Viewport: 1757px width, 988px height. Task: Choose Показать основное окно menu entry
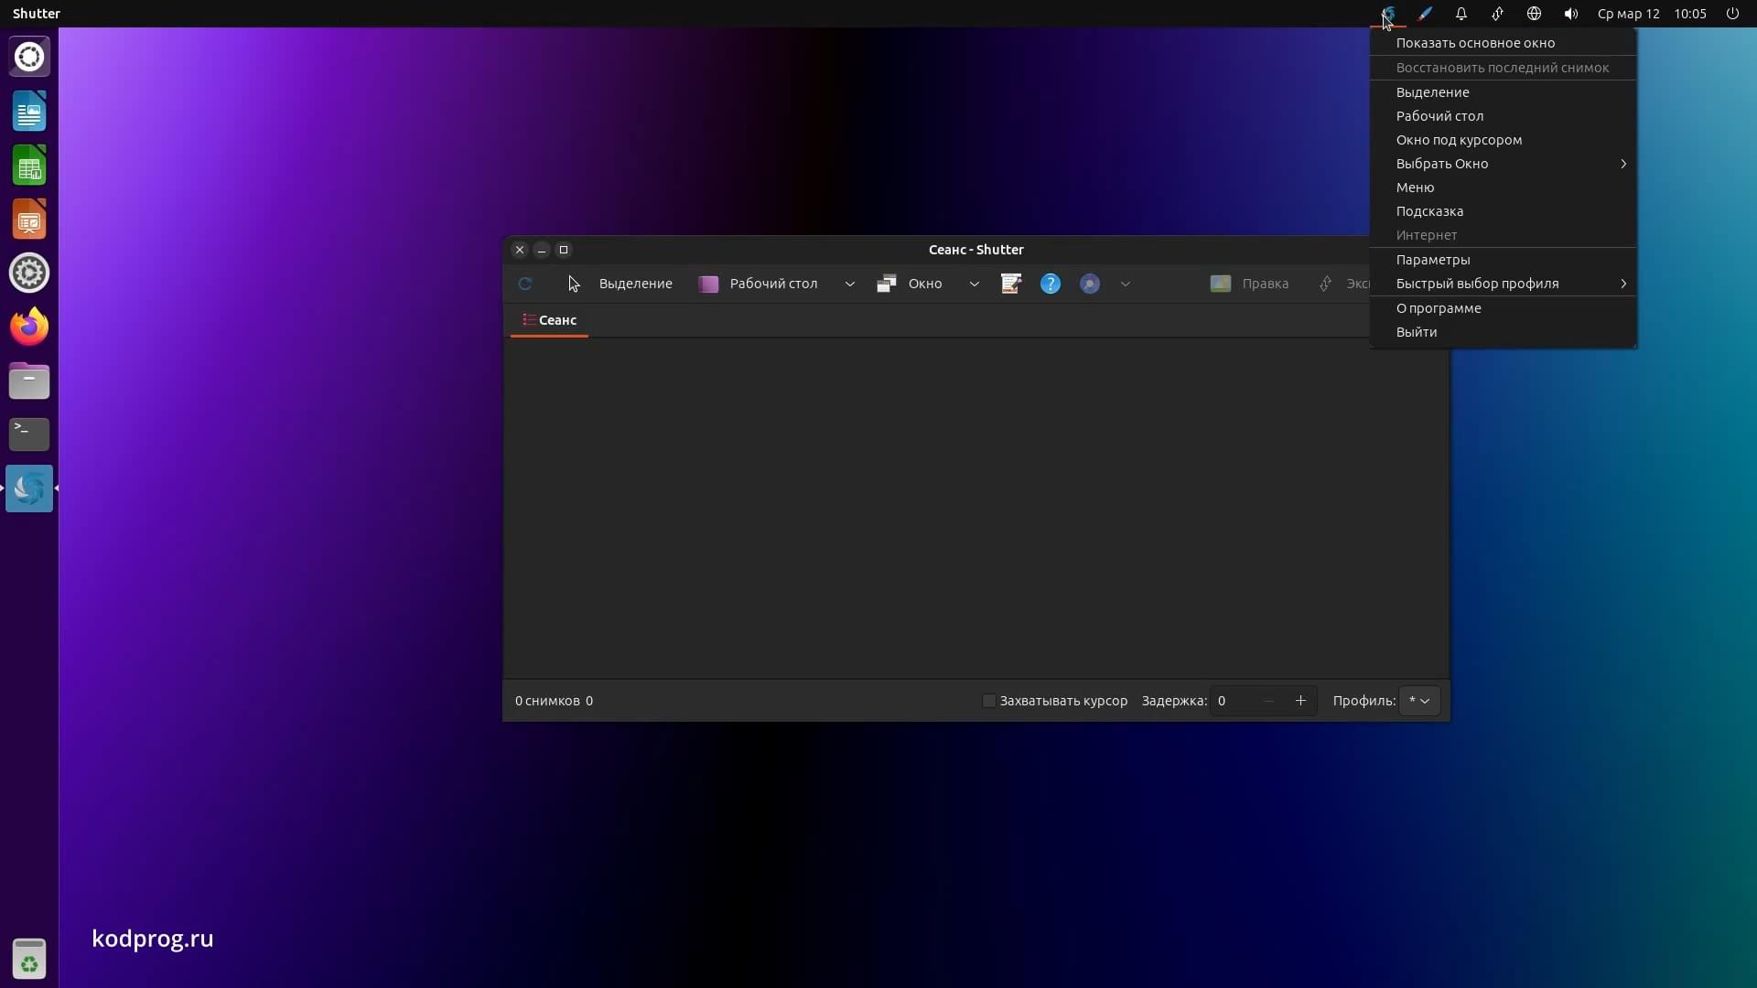[x=1503, y=43]
